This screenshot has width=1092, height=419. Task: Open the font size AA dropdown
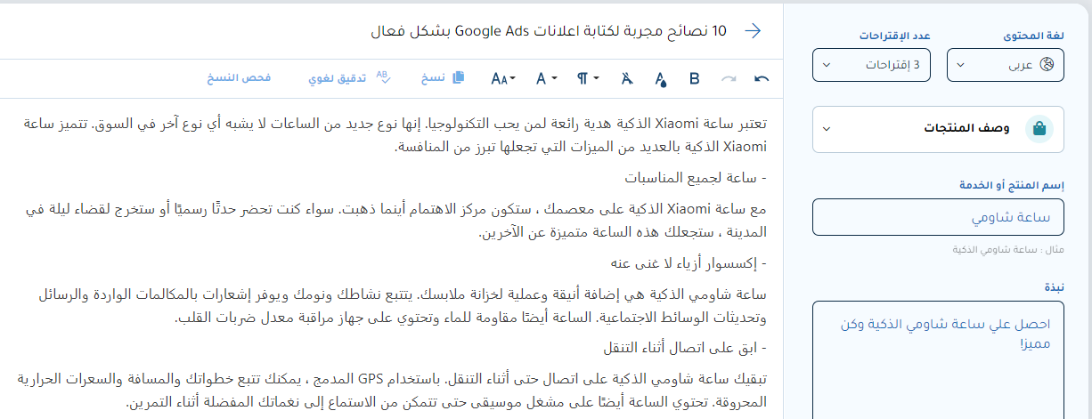tap(503, 78)
